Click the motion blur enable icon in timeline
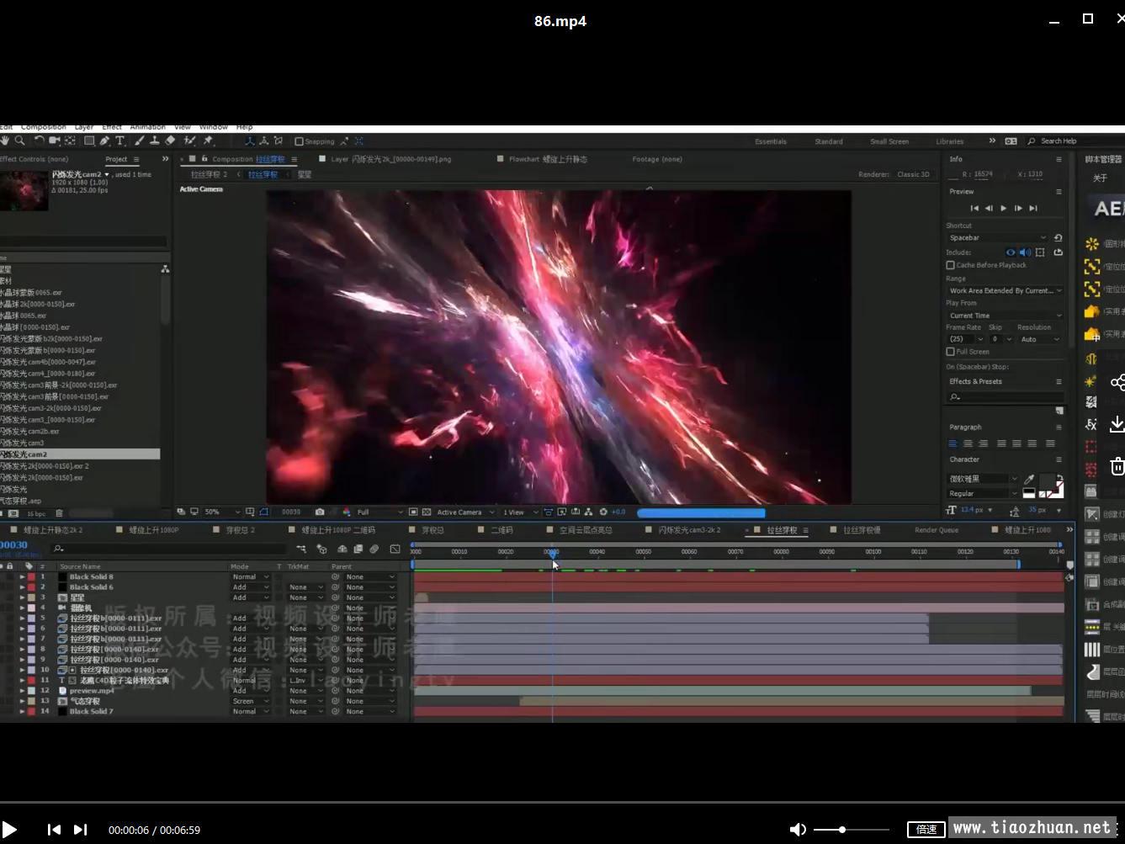1125x844 pixels. pos(374,549)
